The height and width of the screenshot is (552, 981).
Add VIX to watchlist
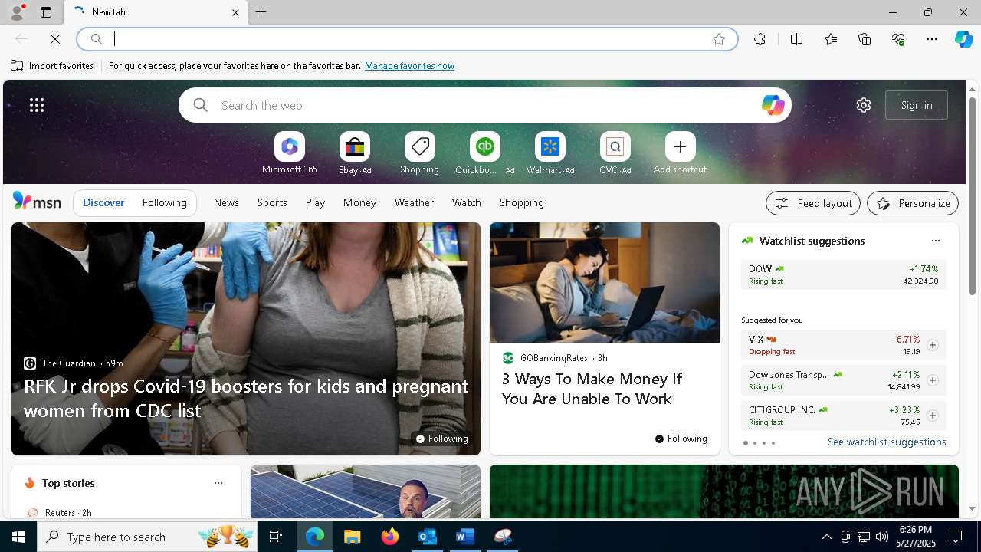pos(932,345)
